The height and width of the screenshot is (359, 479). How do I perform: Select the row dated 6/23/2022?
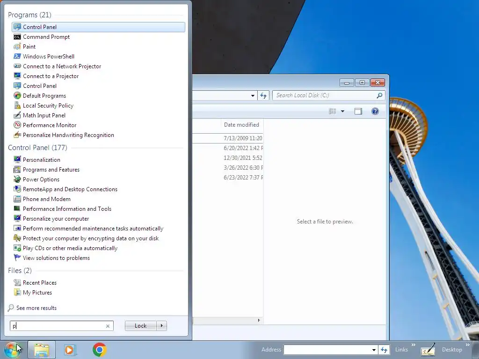point(228,177)
